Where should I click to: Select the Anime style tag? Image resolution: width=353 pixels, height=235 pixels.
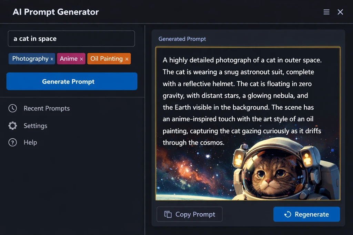pyautogui.click(x=69, y=59)
